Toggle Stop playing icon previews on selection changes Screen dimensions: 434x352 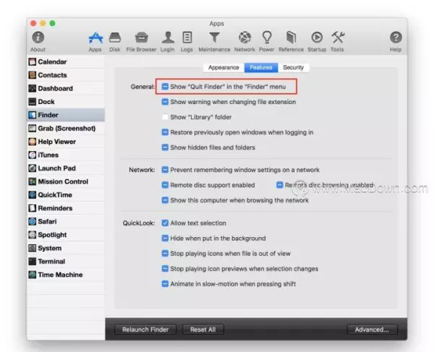(165, 268)
